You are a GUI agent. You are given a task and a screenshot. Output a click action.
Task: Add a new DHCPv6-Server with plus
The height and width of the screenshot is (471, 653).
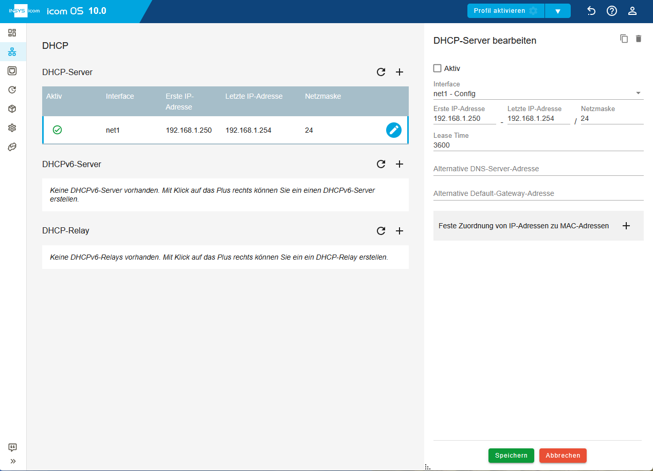(x=400, y=164)
